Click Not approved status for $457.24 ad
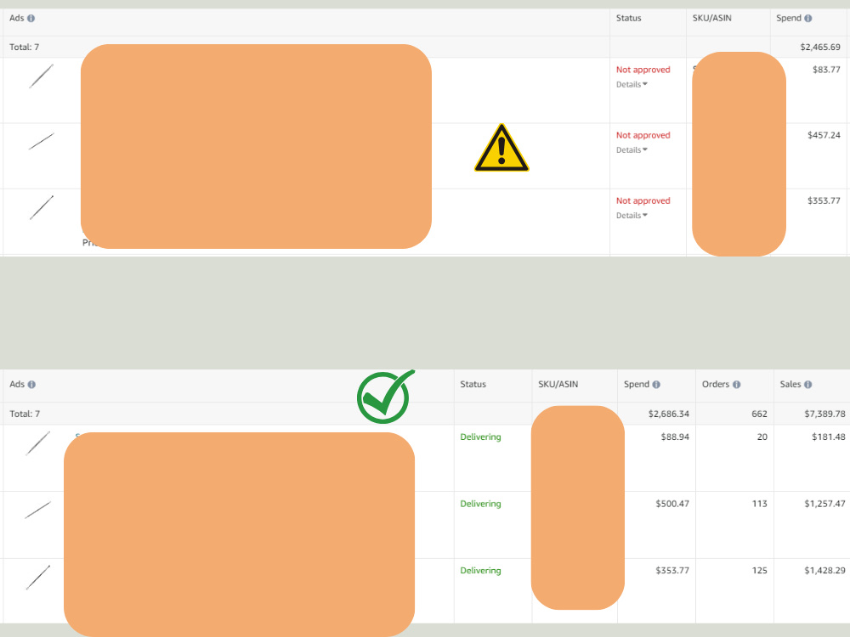 [x=643, y=135]
